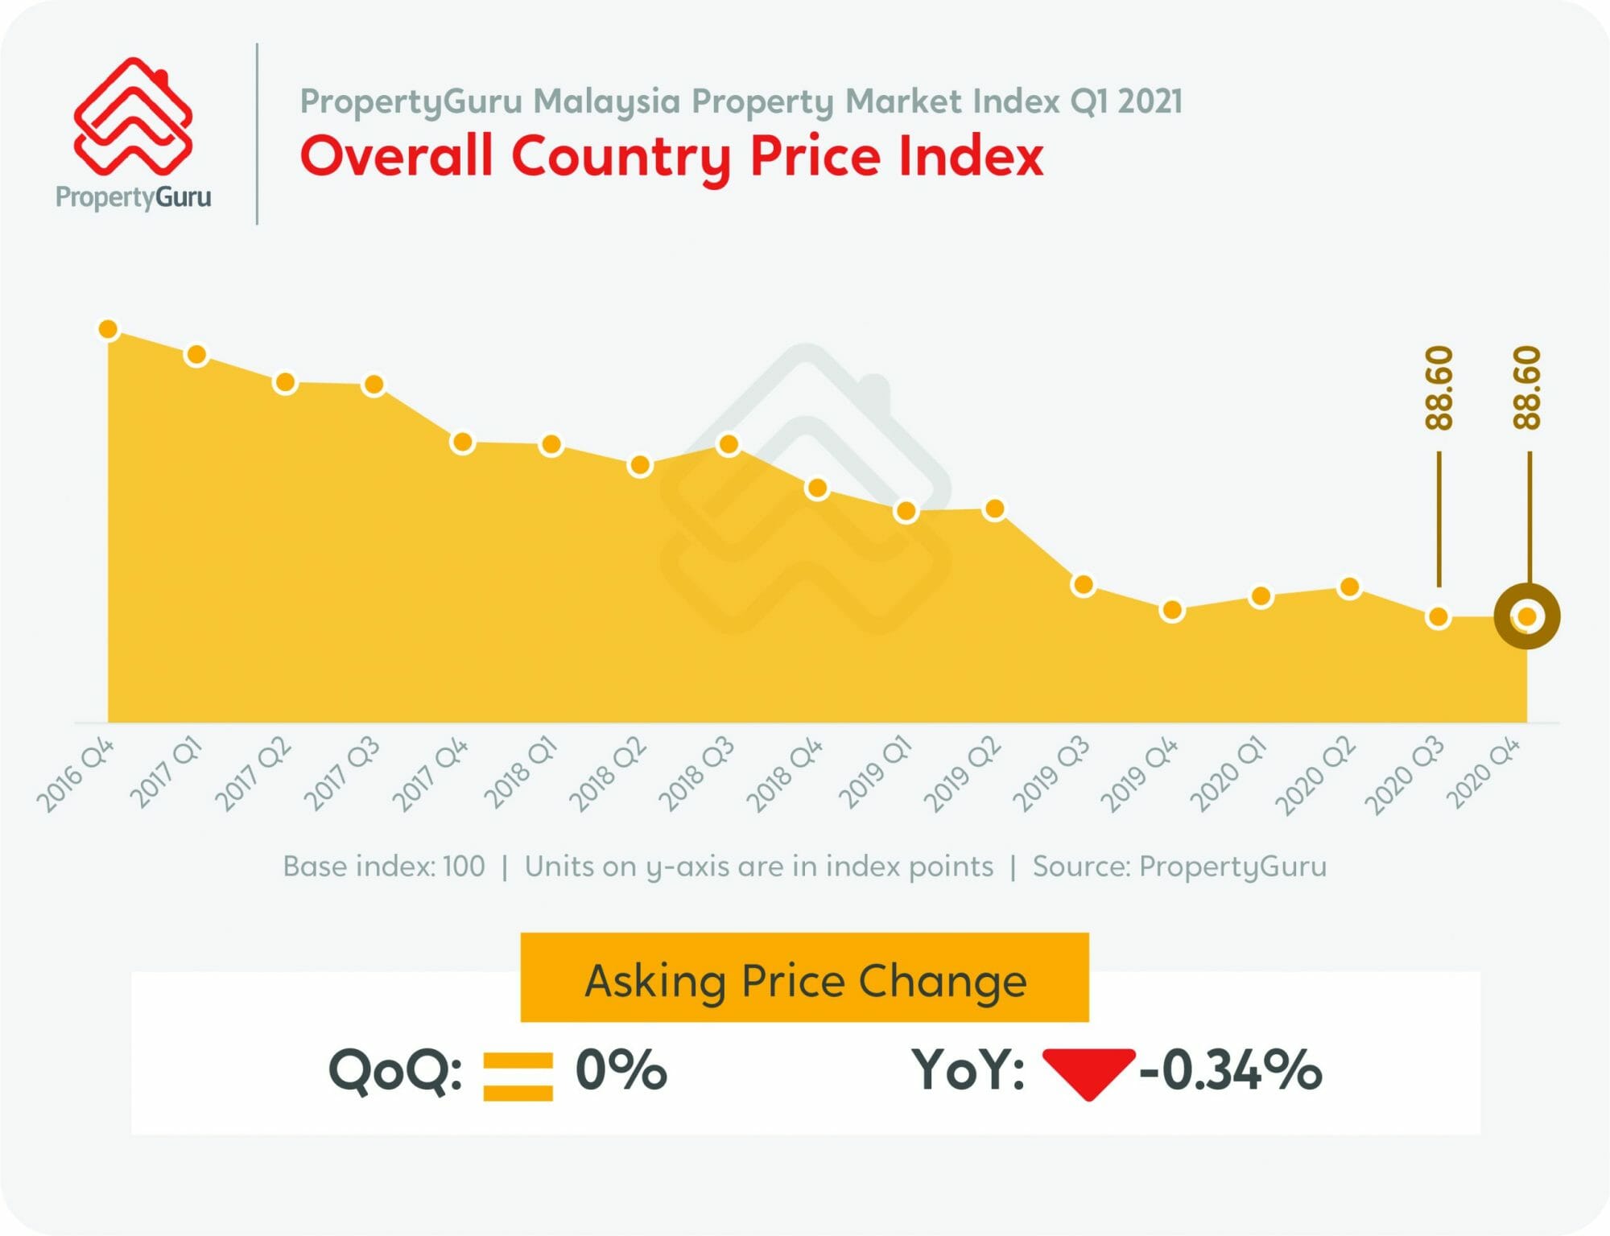
Task: Select the 2020 Q3 data point
Action: tap(1438, 617)
